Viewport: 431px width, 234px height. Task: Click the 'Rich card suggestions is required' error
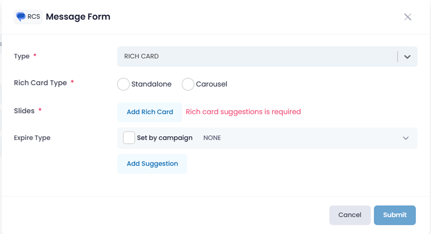(243, 112)
